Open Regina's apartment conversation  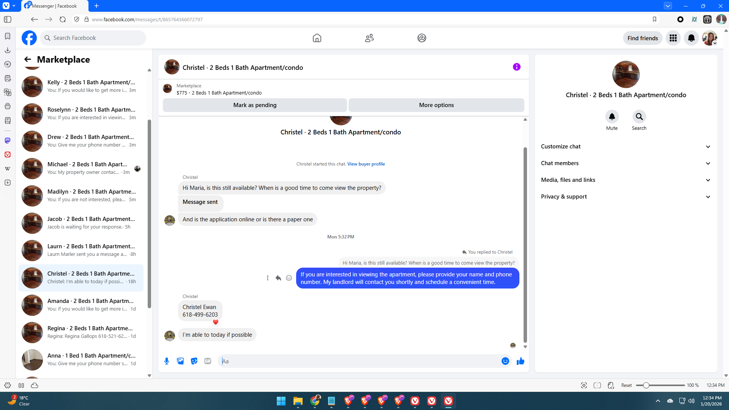point(81,332)
